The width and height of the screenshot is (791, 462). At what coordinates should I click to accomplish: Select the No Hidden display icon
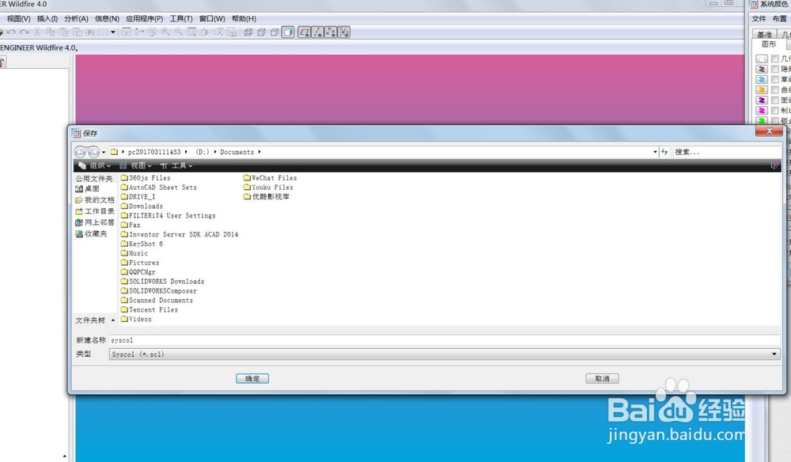coord(274,32)
